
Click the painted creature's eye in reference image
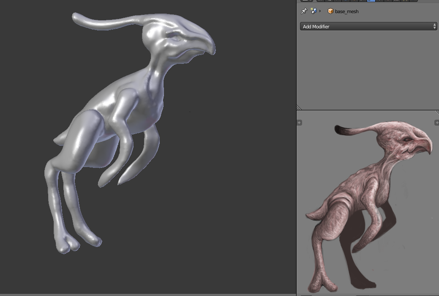pos(407,140)
